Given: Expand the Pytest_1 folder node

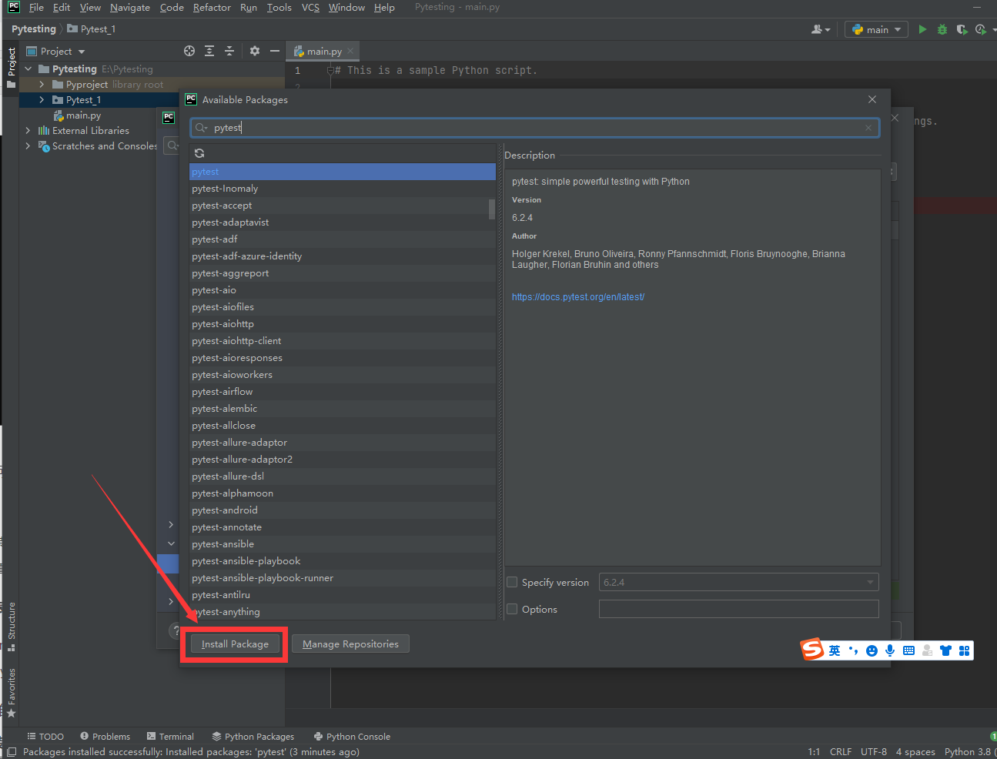Looking at the screenshot, I should 42,99.
